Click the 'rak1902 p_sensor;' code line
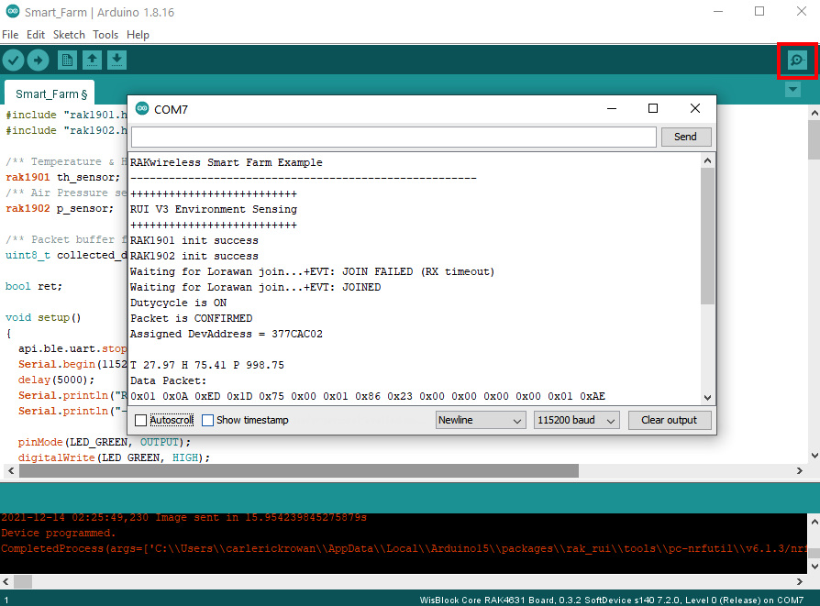The image size is (820, 606). [x=59, y=209]
